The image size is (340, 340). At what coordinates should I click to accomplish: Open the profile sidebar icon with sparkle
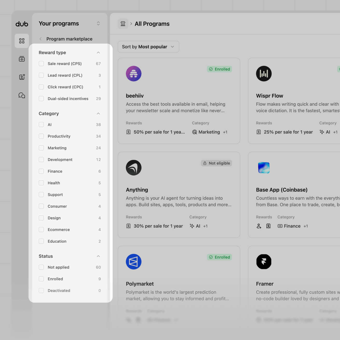pos(22,77)
